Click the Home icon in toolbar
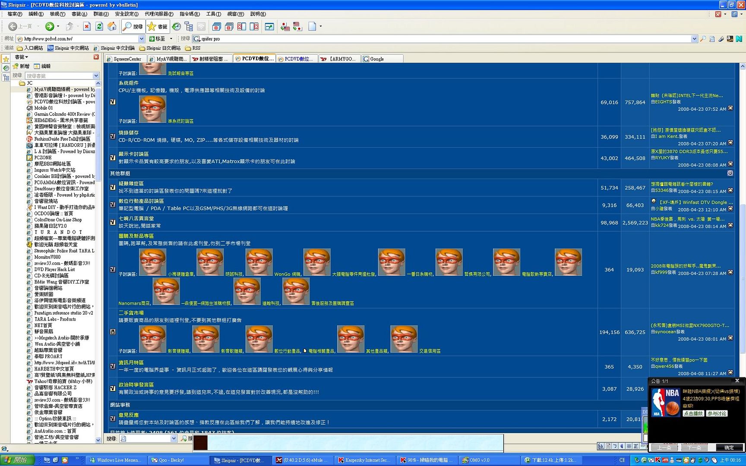 pyautogui.click(x=112, y=27)
